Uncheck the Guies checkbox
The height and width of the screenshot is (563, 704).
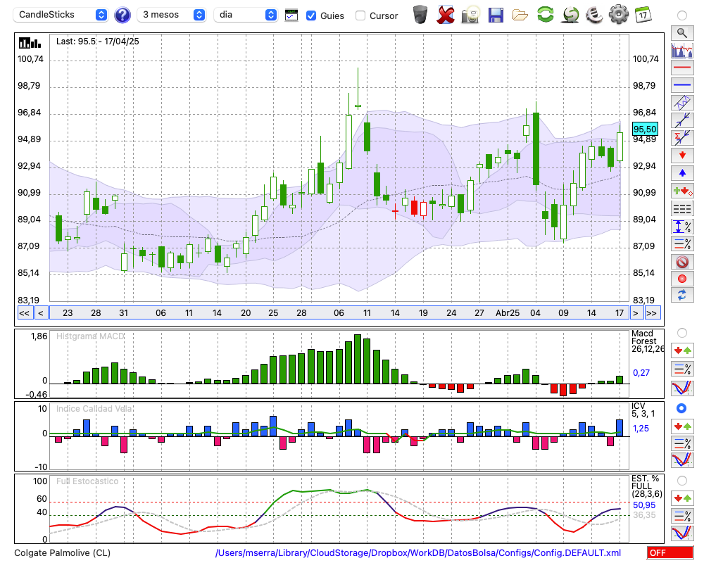click(x=311, y=15)
